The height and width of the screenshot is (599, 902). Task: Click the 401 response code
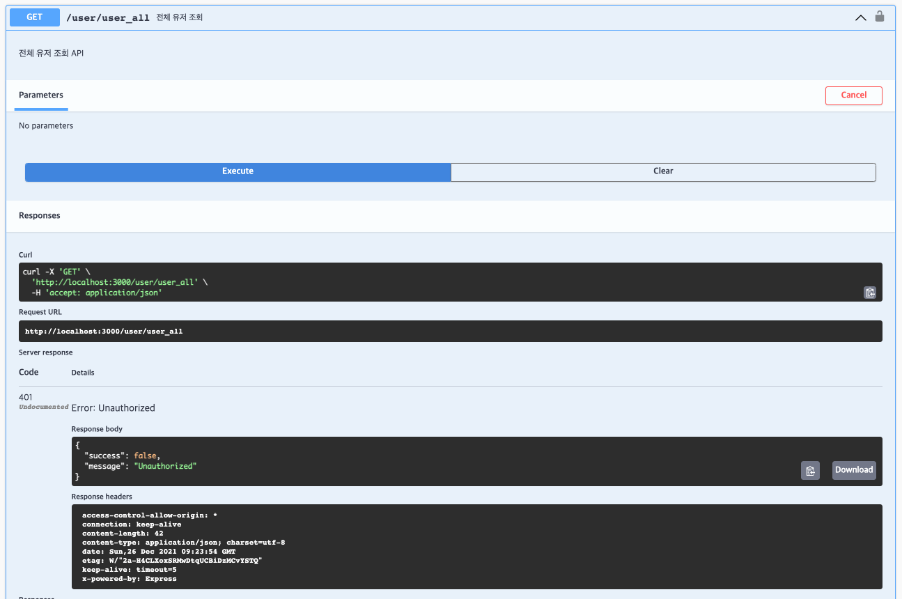[26, 398]
